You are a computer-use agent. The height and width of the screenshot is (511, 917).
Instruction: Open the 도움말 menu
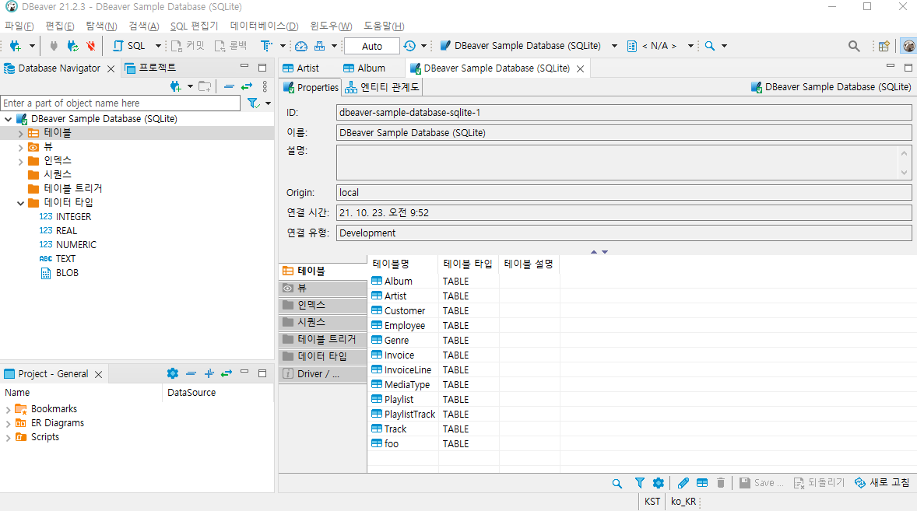point(384,26)
